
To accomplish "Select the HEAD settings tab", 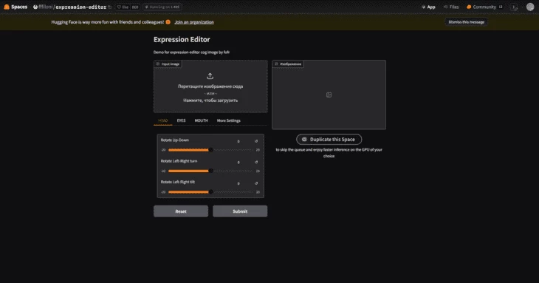I will 163,120.
